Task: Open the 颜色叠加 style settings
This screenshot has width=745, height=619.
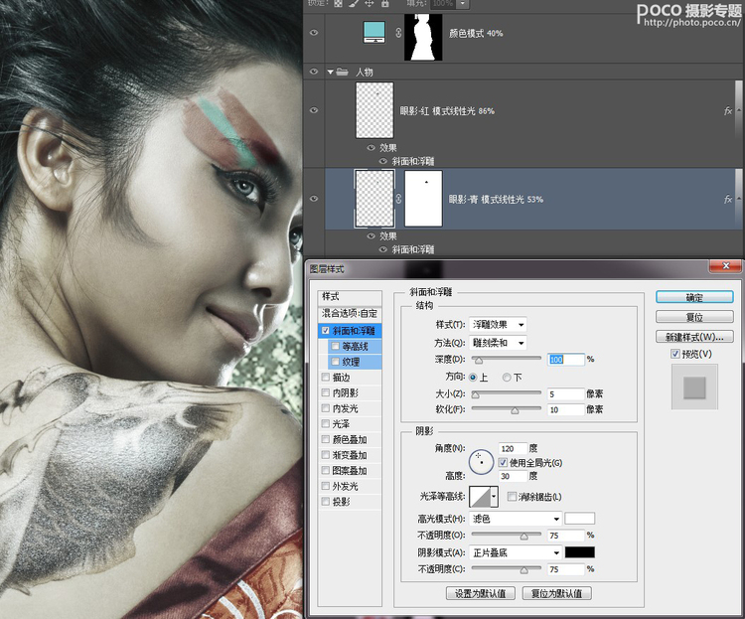Action: (350, 439)
